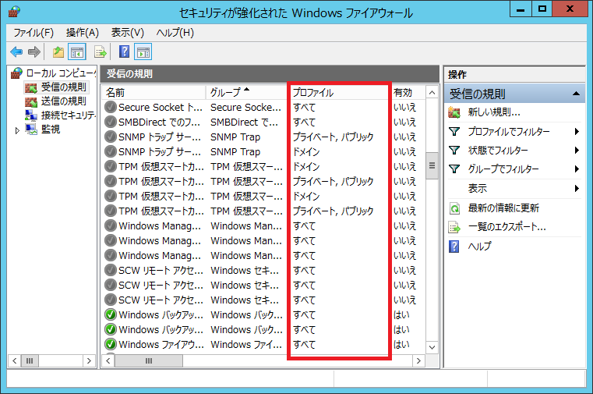This screenshot has width=593, height=394.
Task: Click the Back arrow toolbar icon
Action: tap(16, 51)
